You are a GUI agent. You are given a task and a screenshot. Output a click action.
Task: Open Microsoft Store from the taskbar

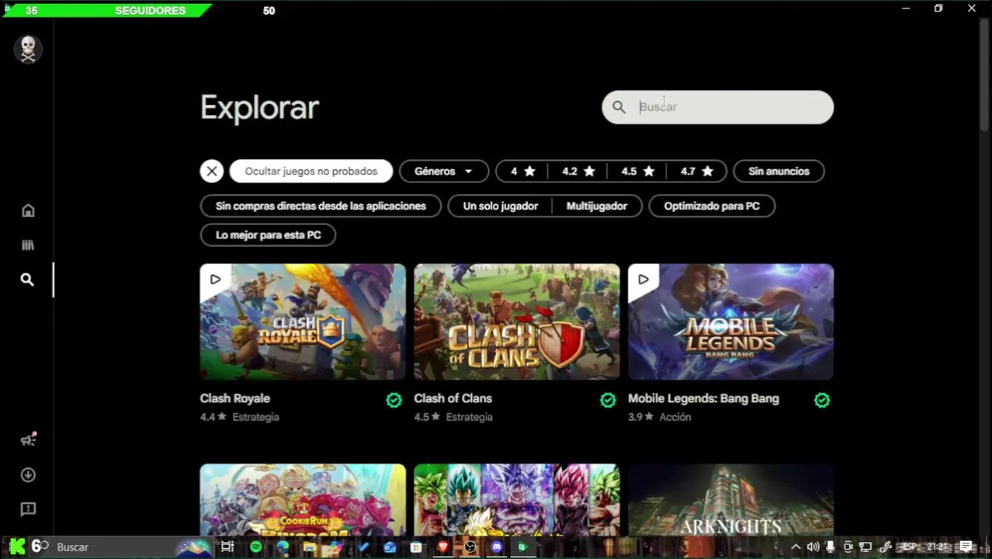[416, 547]
